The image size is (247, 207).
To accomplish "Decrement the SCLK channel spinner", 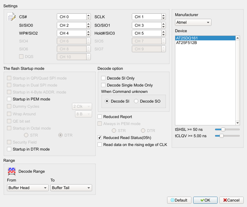I will coord(163,18).
